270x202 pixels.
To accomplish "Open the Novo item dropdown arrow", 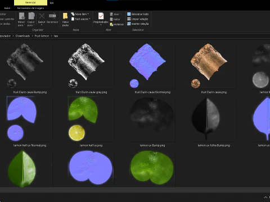I will pyautogui.click(x=88, y=14).
